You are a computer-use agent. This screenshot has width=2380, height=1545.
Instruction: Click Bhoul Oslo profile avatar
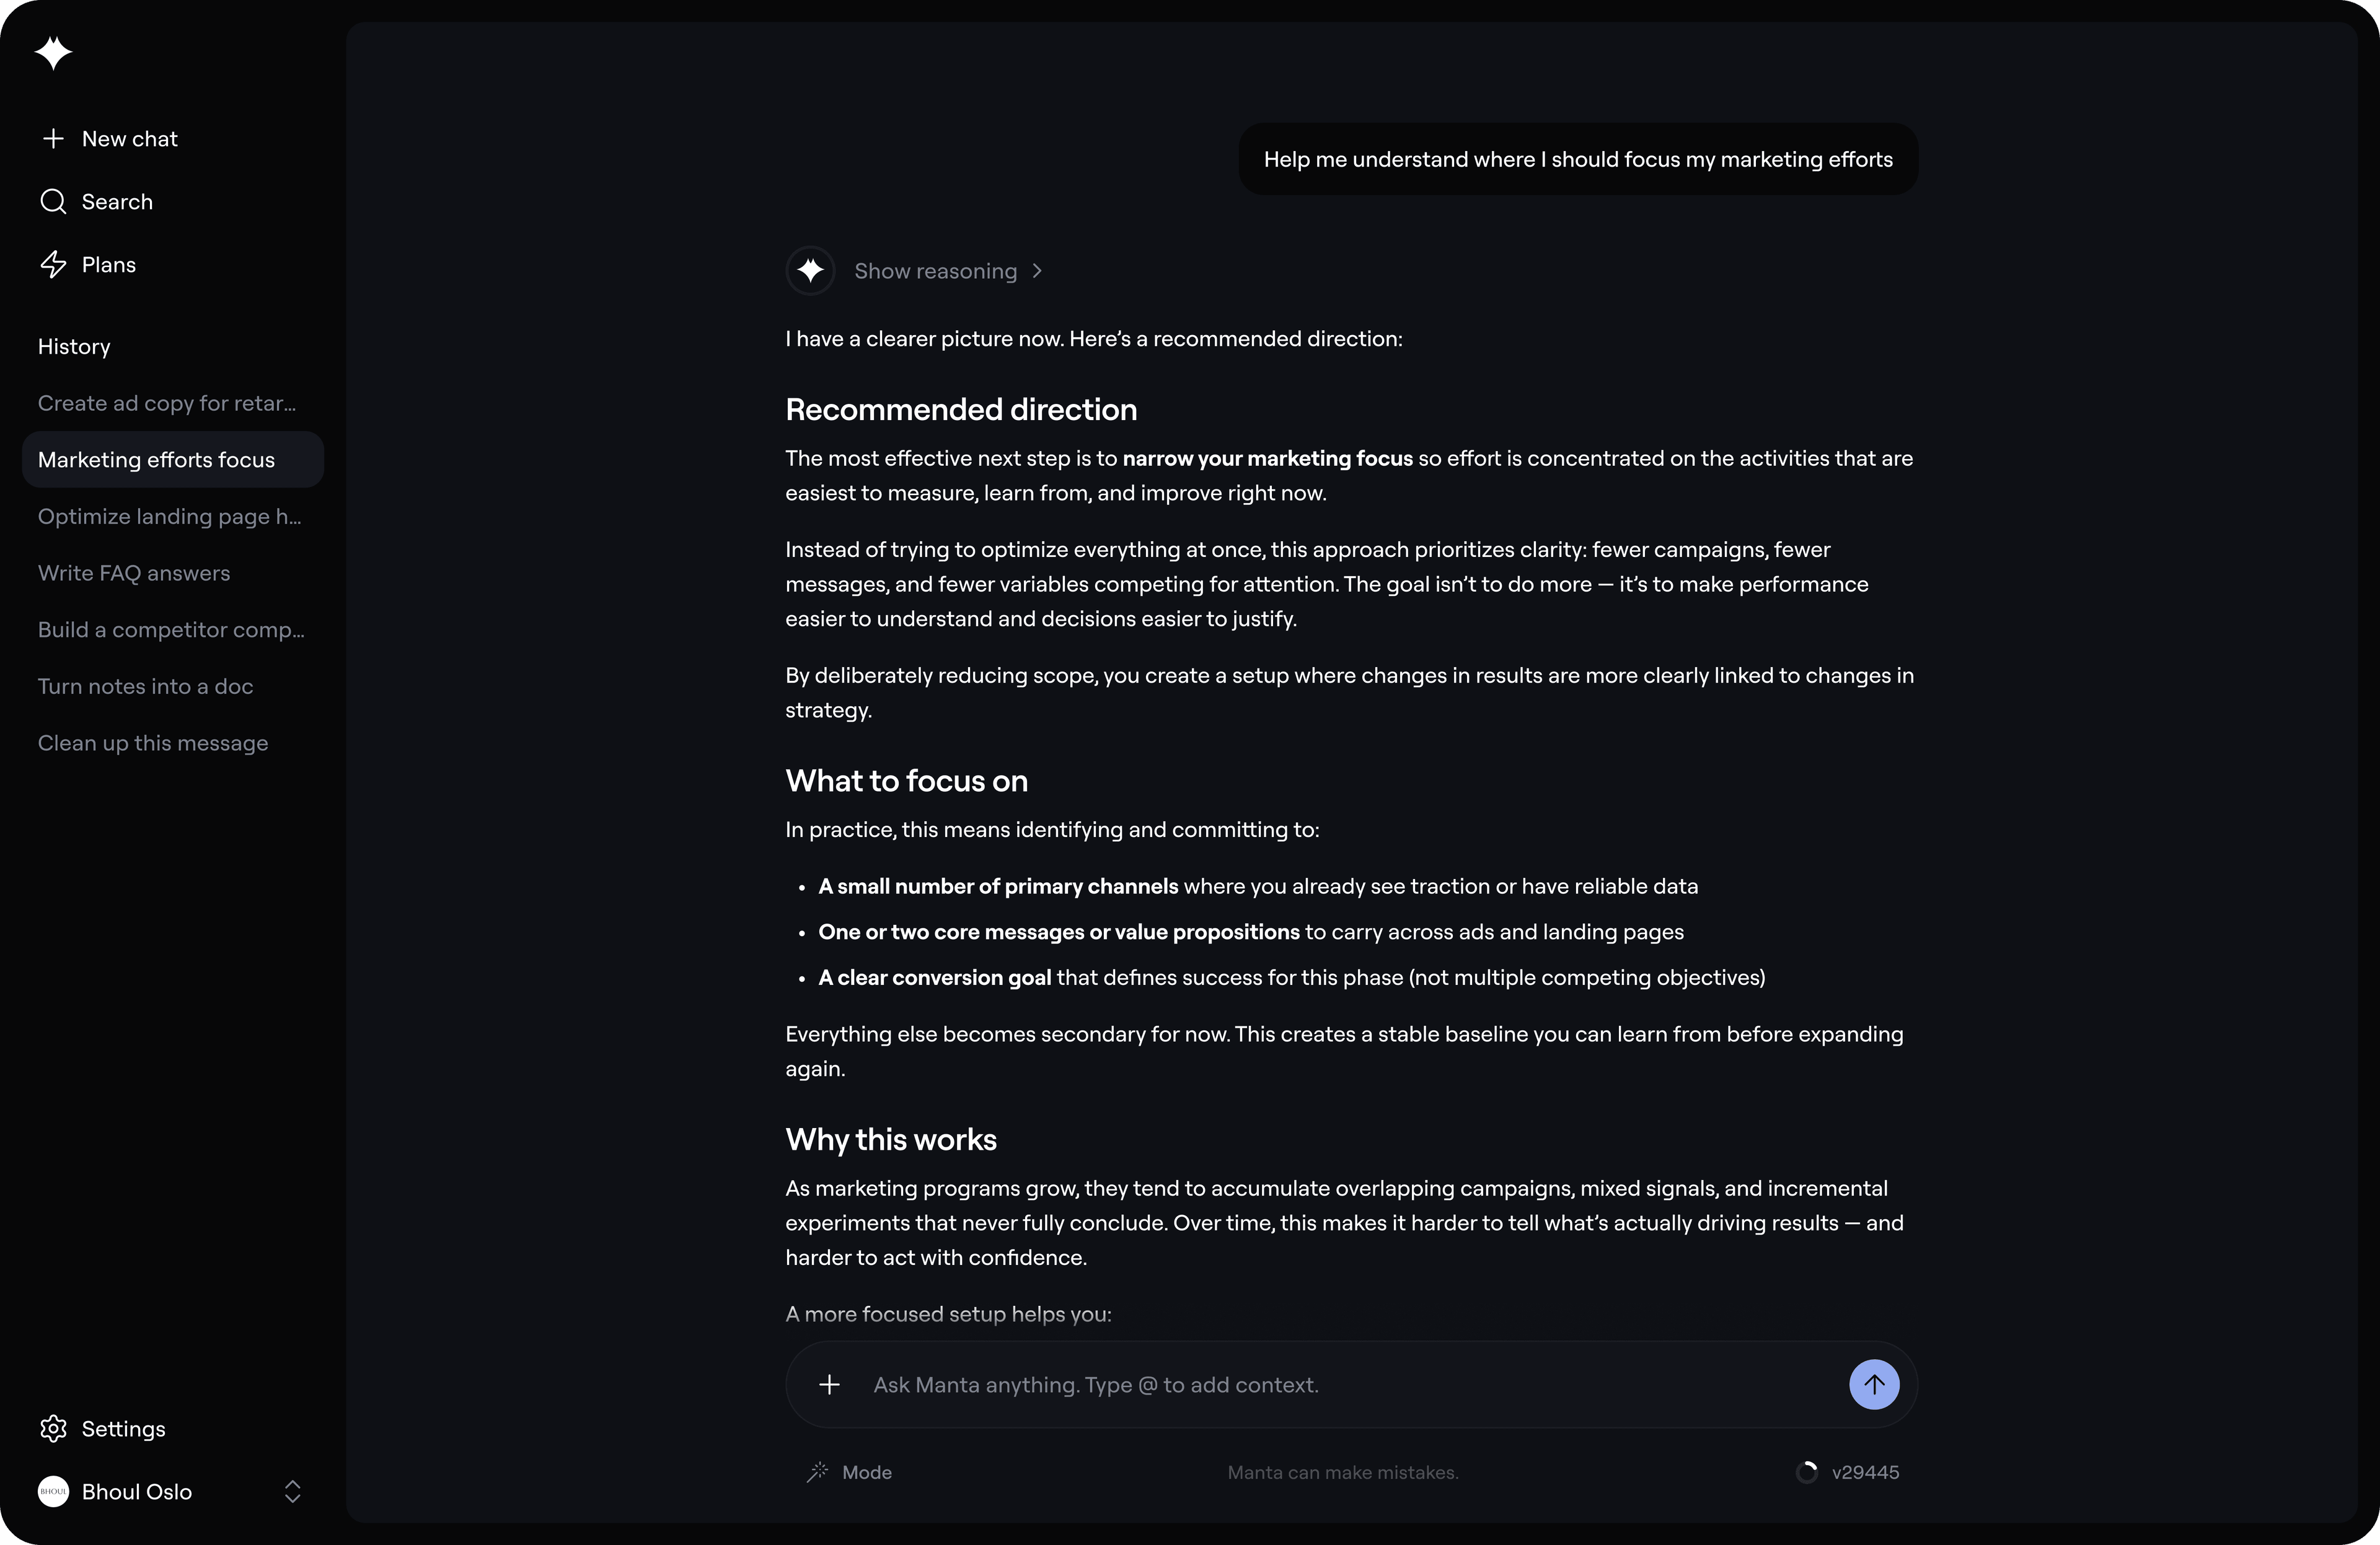coord(53,1492)
